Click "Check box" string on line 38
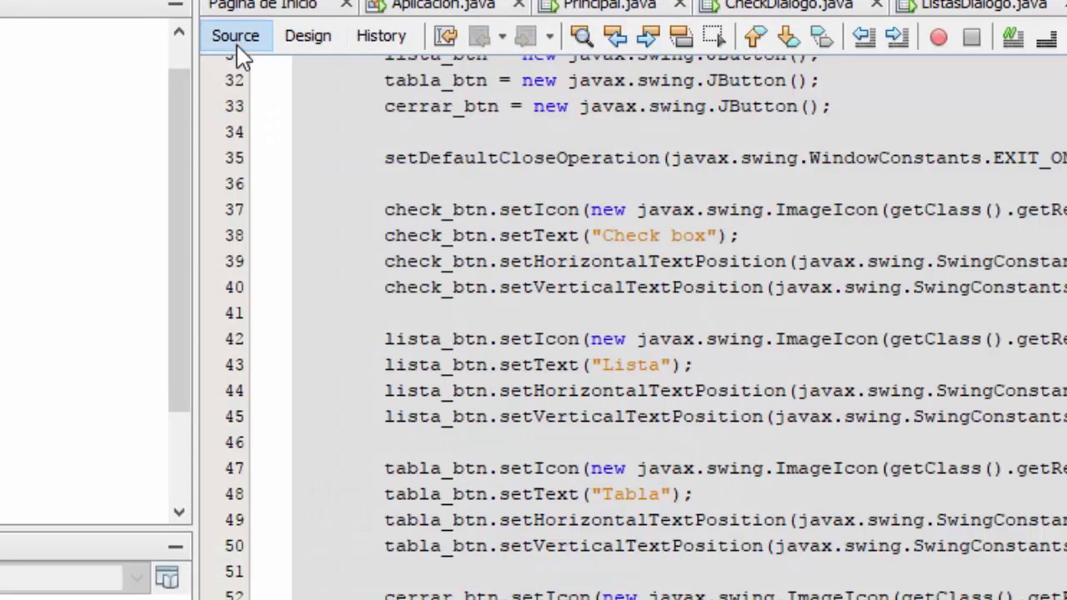 [x=654, y=236]
